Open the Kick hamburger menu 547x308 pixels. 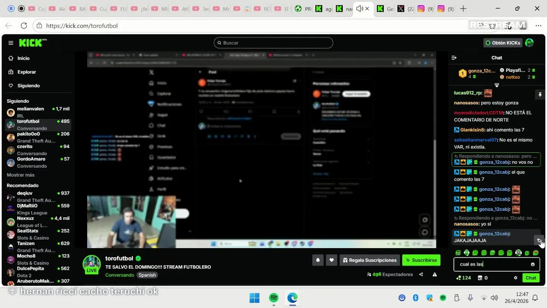point(11,43)
